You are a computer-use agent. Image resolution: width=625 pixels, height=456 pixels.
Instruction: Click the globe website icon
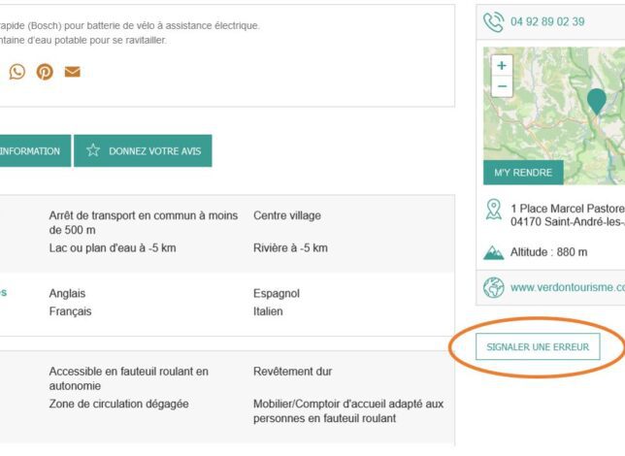click(x=494, y=287)
